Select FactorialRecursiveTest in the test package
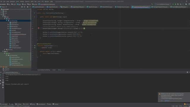The image size is (190, 107). 17,59
